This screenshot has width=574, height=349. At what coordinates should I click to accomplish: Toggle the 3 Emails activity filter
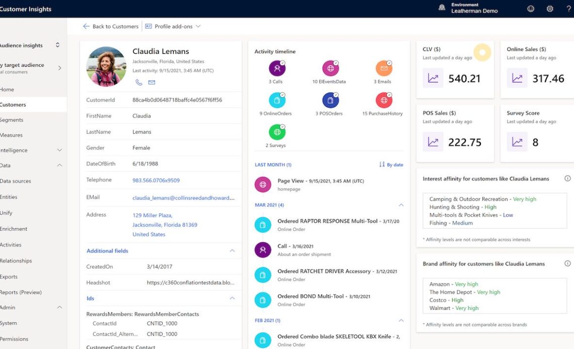tap(383, 69)
